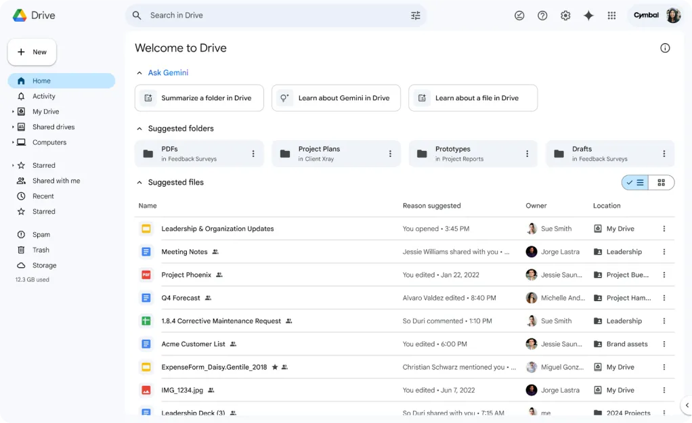The width and height of the screenshot is (692, 423).
Task: Open the settings gear icon
Action: tap(565, 16)
